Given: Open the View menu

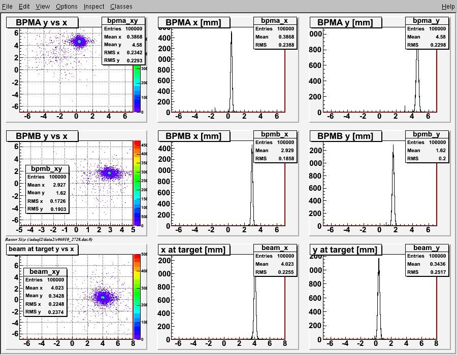Looking at the screenshot, I should coord(43,7).
